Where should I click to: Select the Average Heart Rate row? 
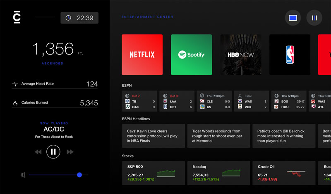click(x=55, y=84)
